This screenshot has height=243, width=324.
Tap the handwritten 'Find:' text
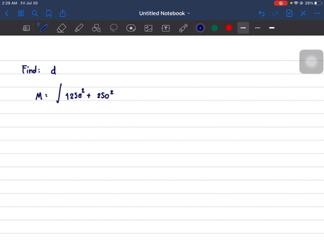click(x=31, y=70)
